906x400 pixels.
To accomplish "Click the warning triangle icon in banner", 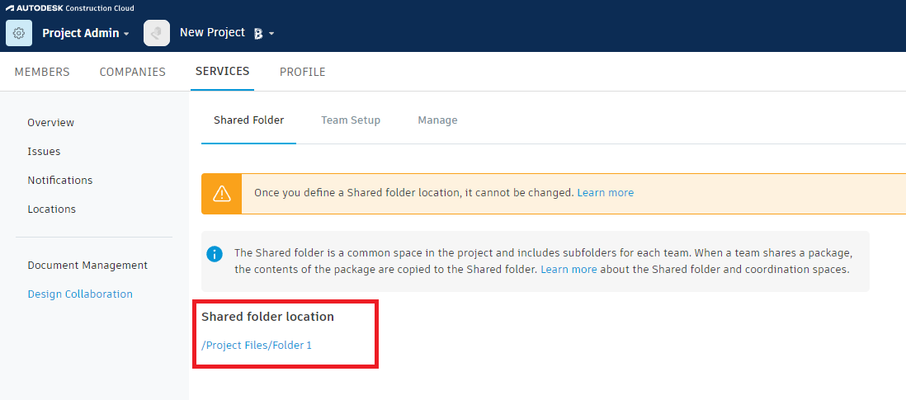I will pyautogui.click(x=222, y=193).
